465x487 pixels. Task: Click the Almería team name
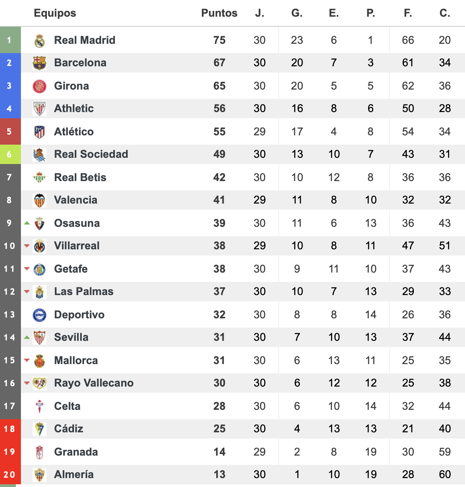[74, 475]
